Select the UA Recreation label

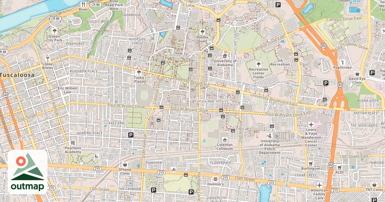point(280,62)
